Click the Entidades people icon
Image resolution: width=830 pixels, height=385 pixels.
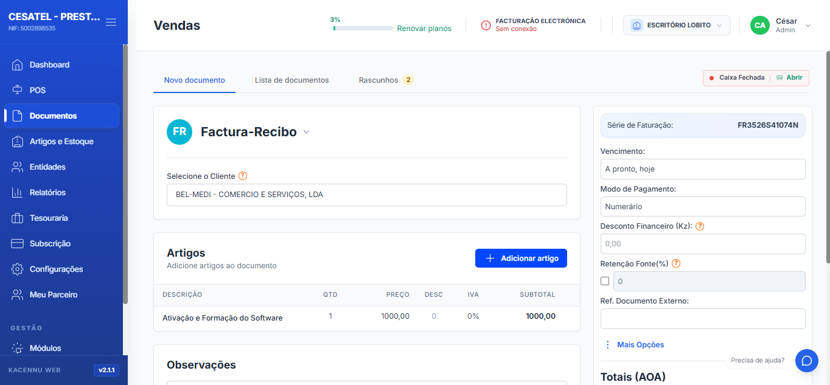(18, 167)
